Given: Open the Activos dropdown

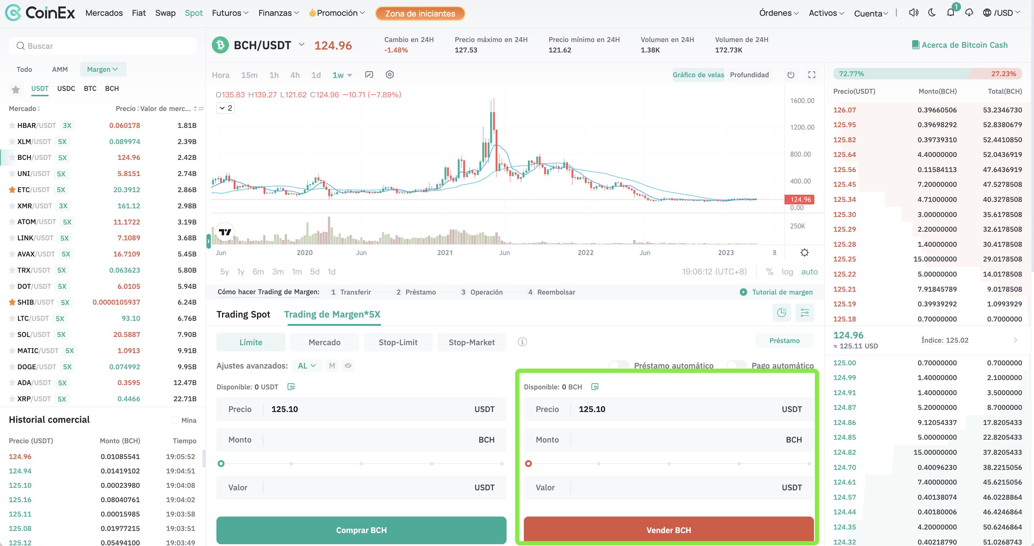Looking at the screenshot, I should tap(826, 13).
